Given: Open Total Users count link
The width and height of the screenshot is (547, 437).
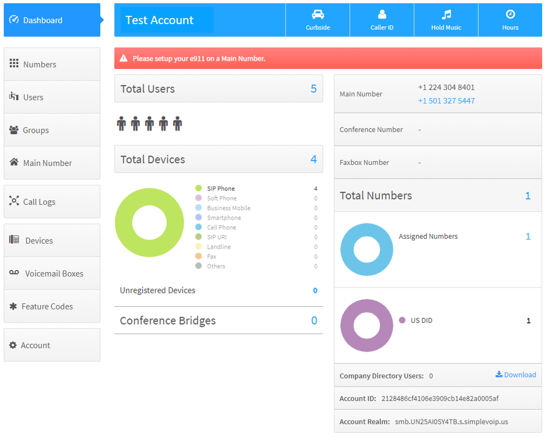Looking at the screenshot, I should click(x=314, y=88).
